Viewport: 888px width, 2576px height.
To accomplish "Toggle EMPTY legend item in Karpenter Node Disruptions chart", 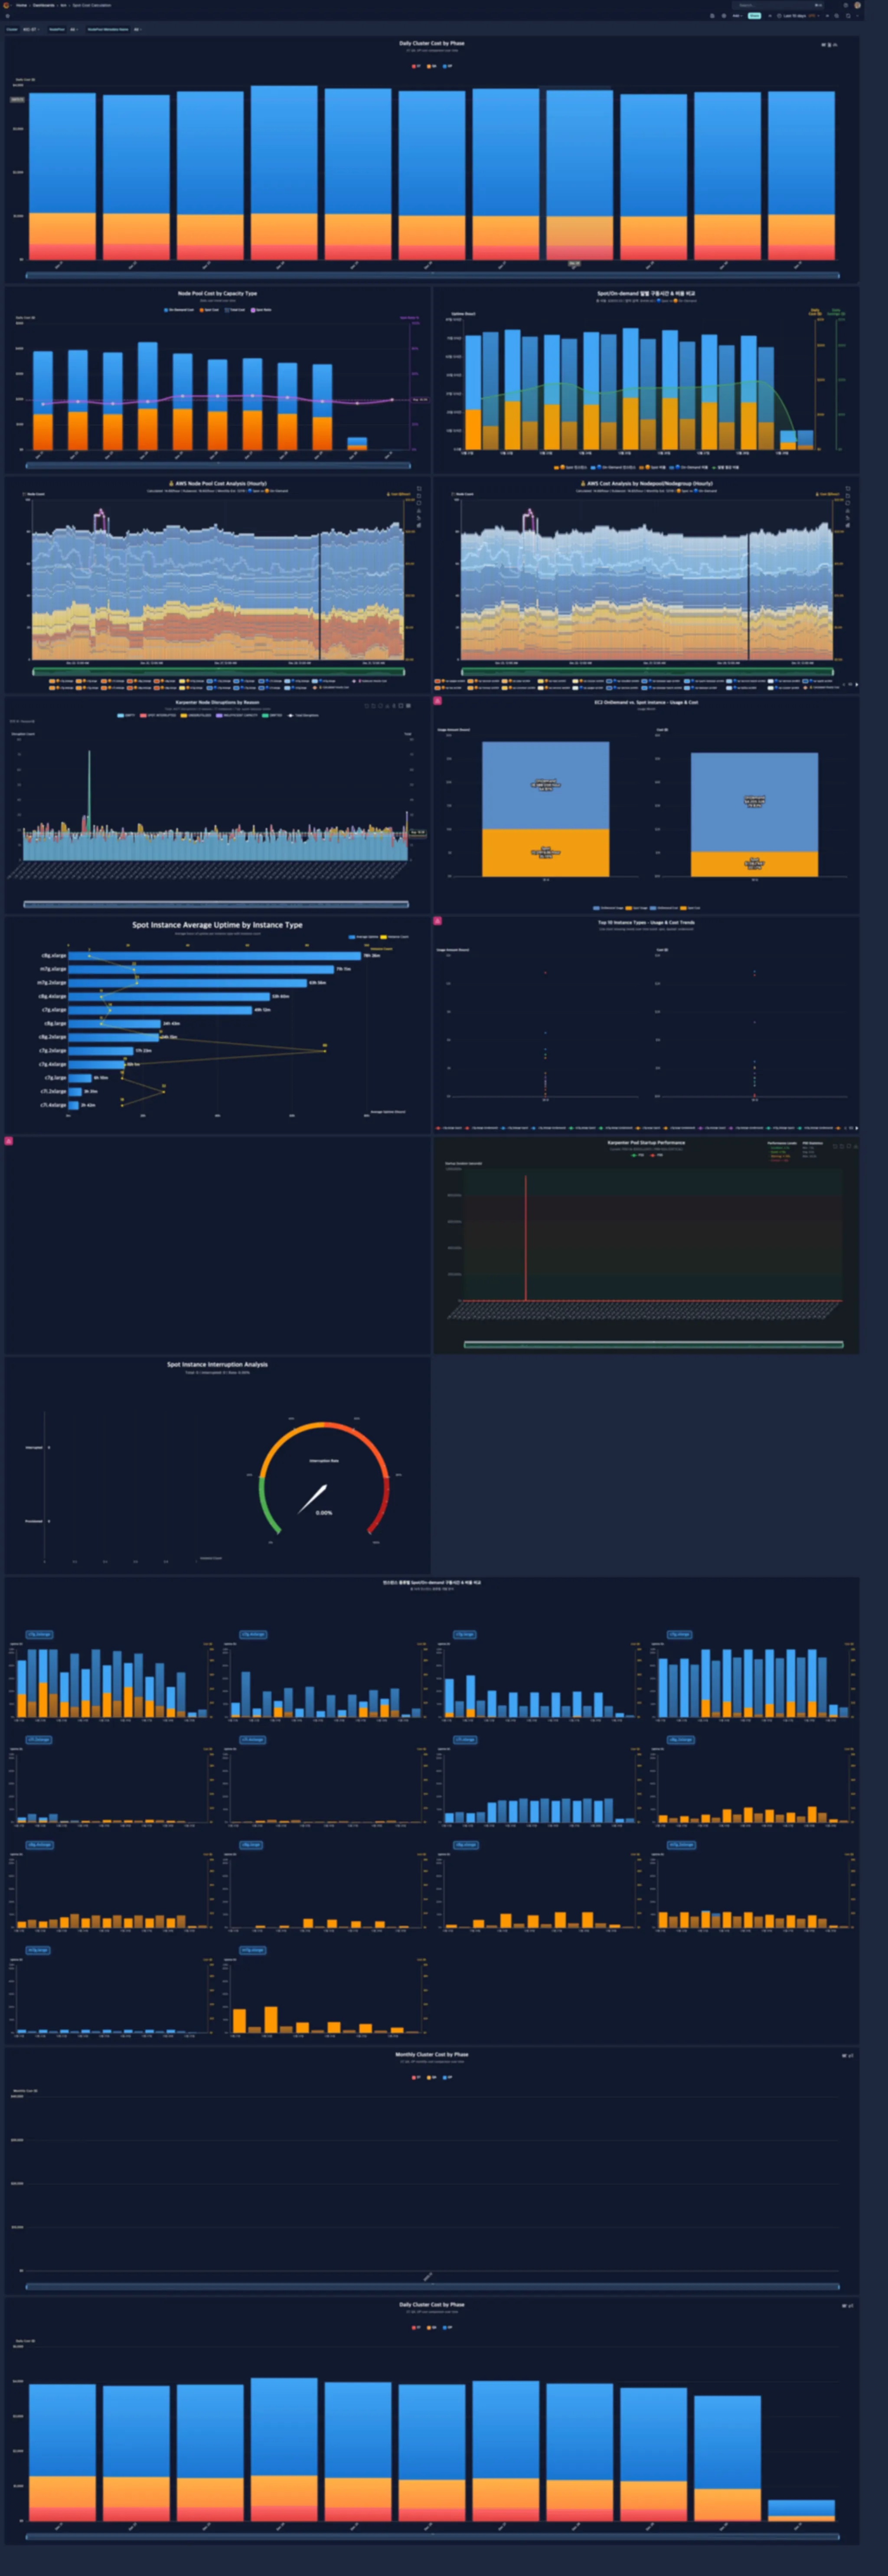I will [x=125, y=715].
